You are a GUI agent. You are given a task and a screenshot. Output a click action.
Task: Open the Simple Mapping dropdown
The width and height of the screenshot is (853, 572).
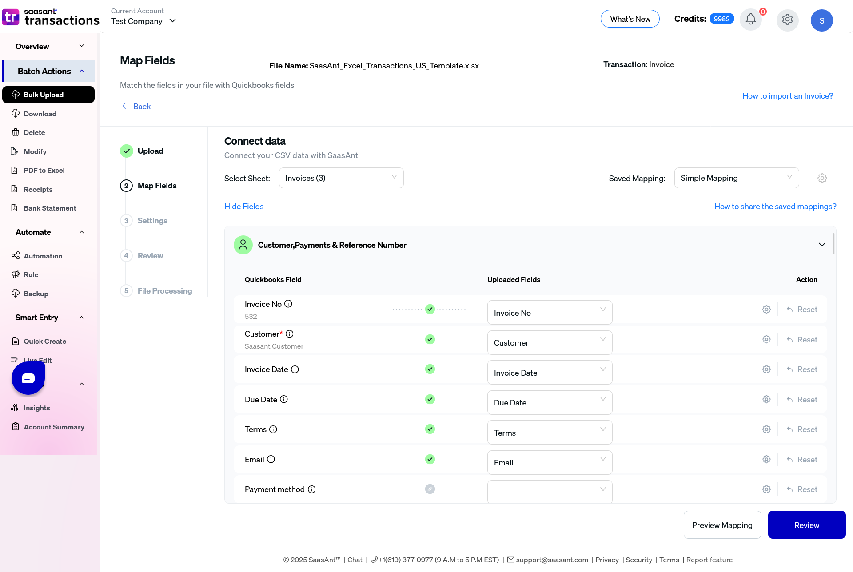pyautogui.click(x=736, y=178)
